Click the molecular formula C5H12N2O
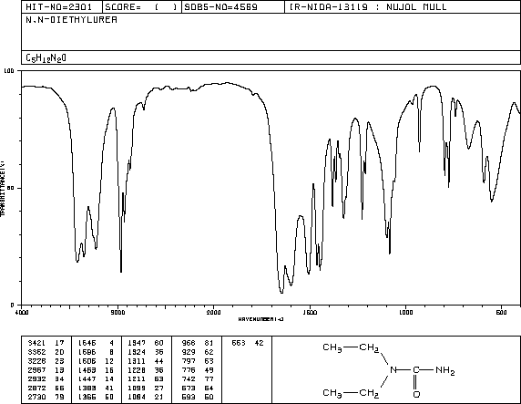Image resolution: width=521 pixels, height=404 pixels. pos(46,58)
